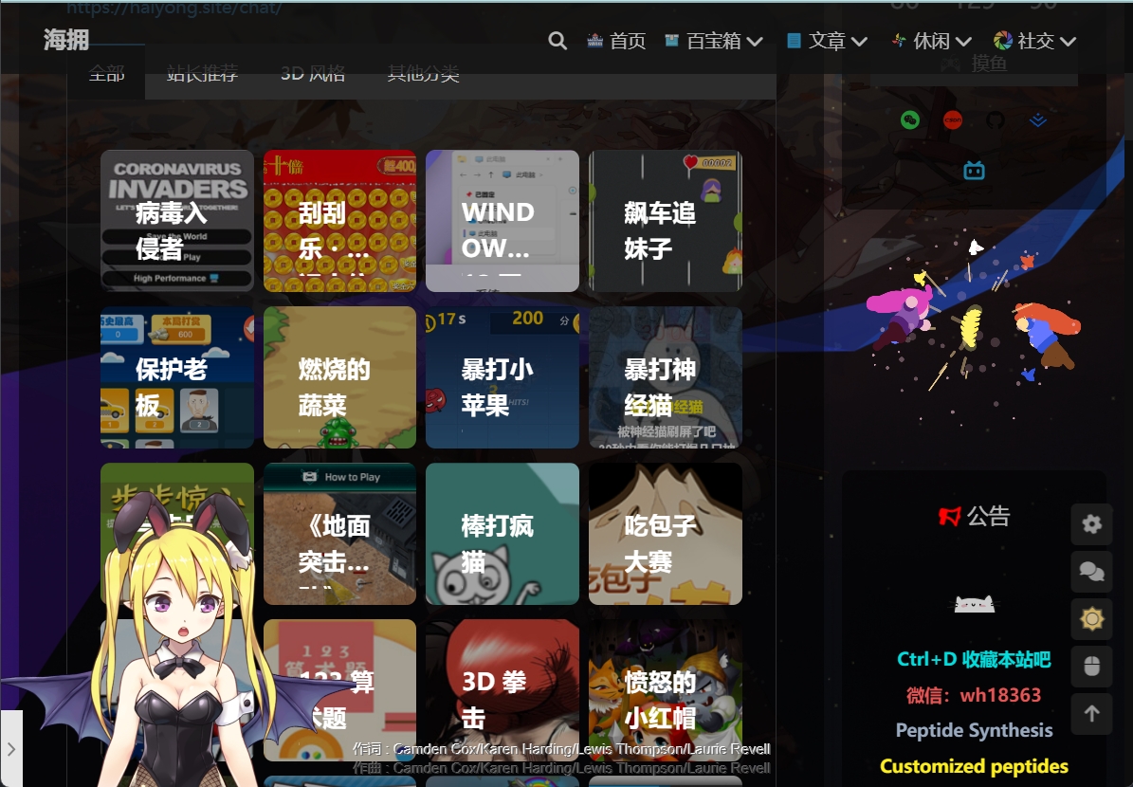Click the up-arrow back-to-top button
This screenshot has height=787, width=1133.
pyautogui.click(x=1091, y=714)
